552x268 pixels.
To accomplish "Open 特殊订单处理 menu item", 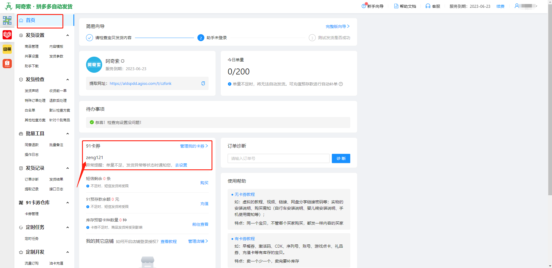I will [x=35, y=100].
